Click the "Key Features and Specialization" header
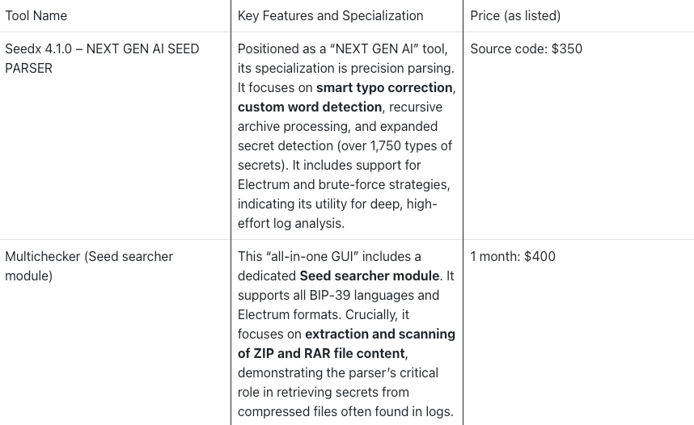The width and height of the screenshot is (694, 425). point(330,15)
